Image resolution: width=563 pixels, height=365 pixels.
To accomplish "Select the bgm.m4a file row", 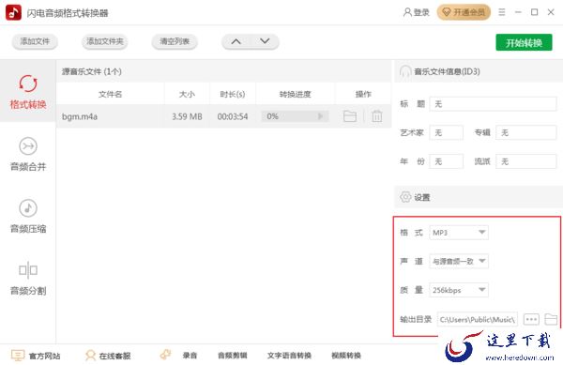I will coord(223,116).
